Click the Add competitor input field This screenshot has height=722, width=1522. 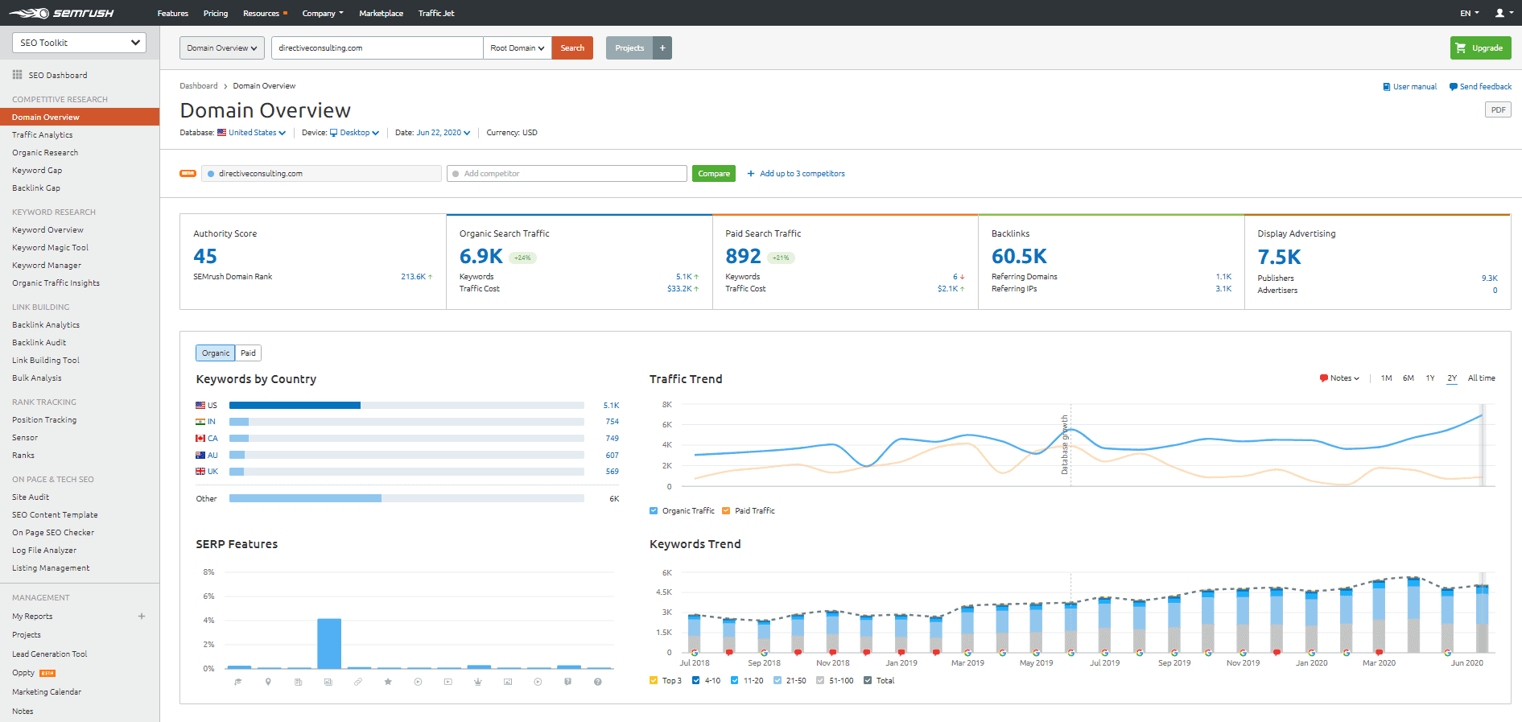567,174
